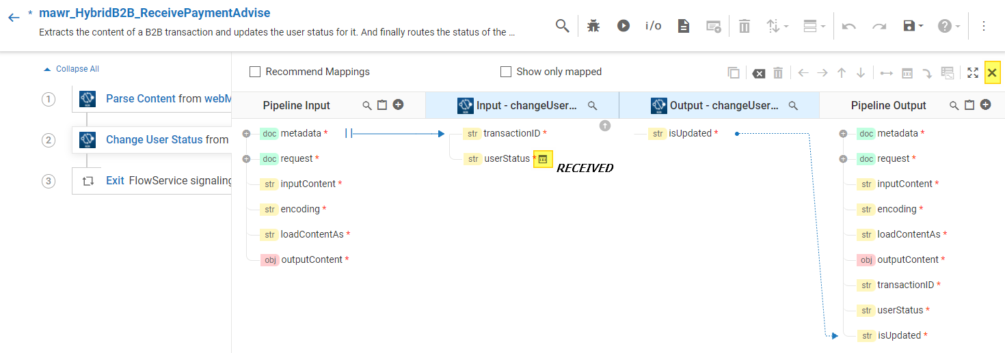Start debugging with the bug icon
Image resolution: width=1005 pixels, height=353 pixels.
[593, 26]
